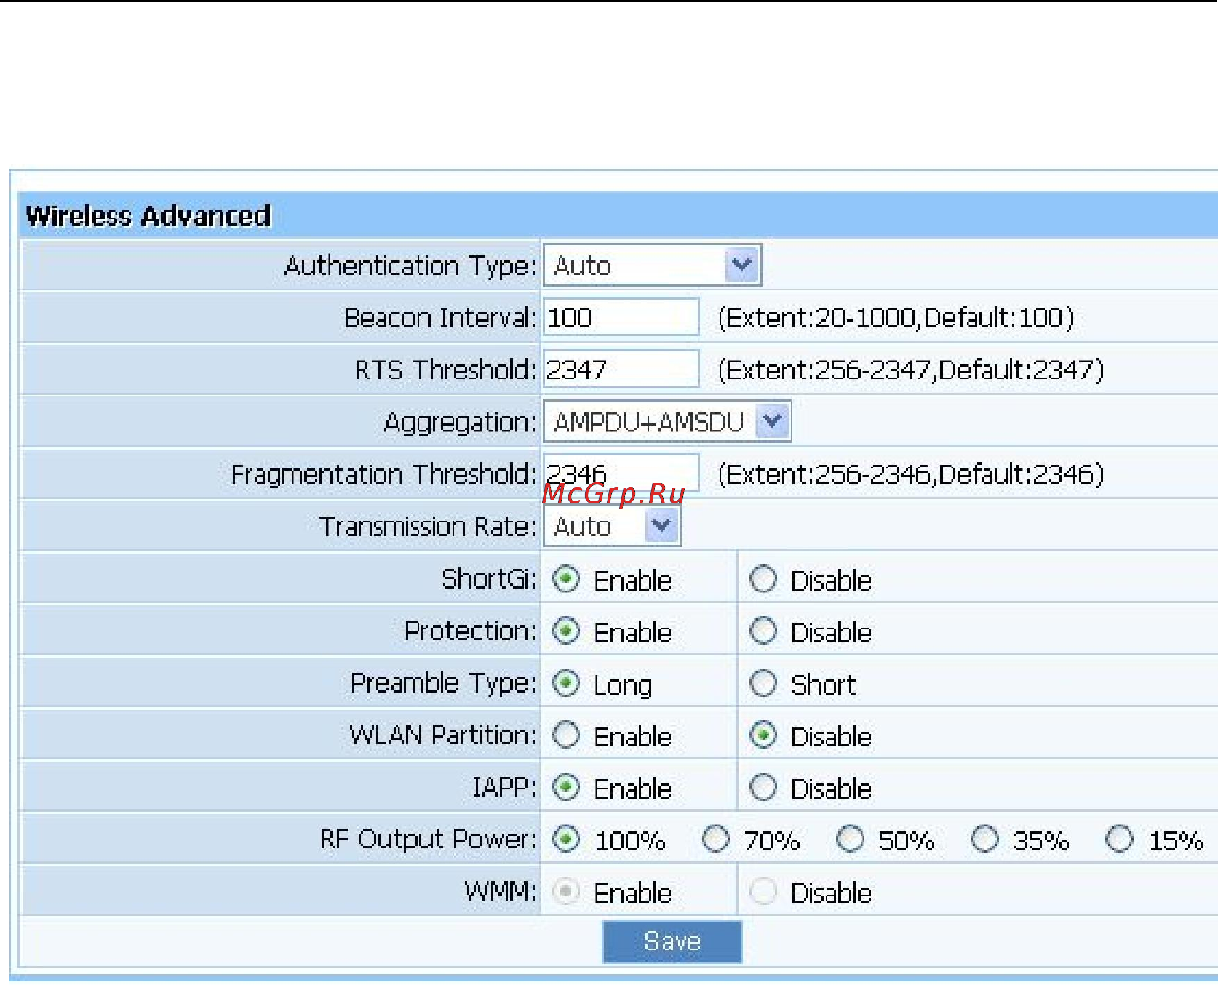The height and width of the screenshot is (985, 1218).
Task: Set RF Output Power to 35%
Action: pos(985,840)
